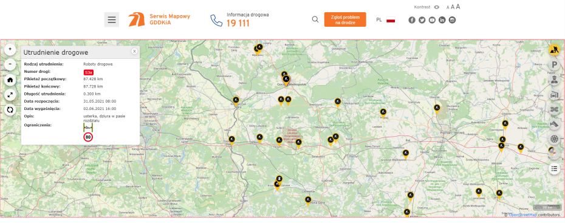Open the LinkedIn social link
This screenshot has width=565, height=223.
442,20
